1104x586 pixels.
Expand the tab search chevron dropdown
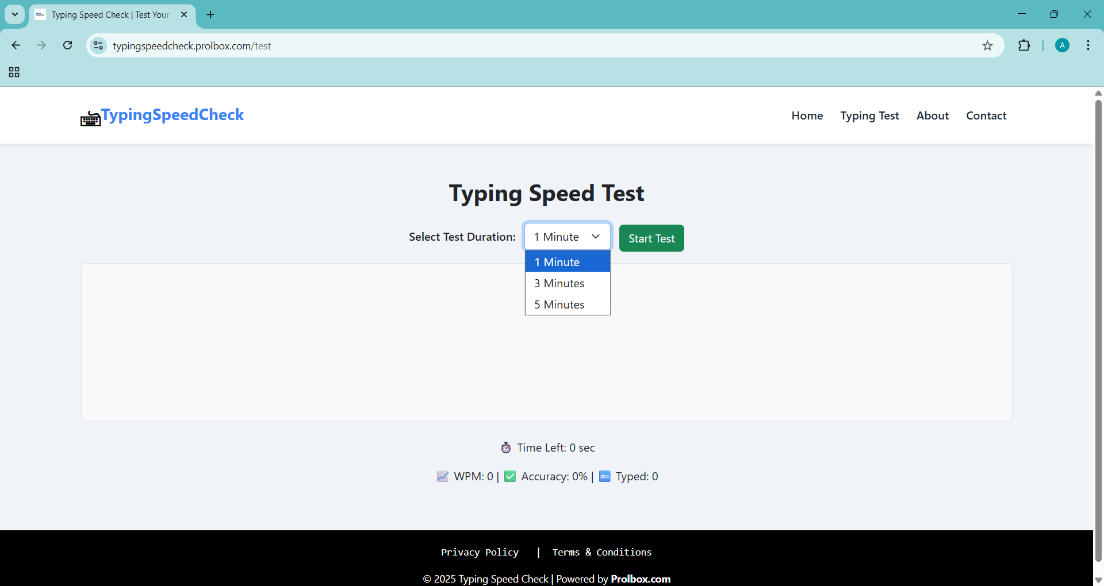pyautogui.click(x=15, y=15)
